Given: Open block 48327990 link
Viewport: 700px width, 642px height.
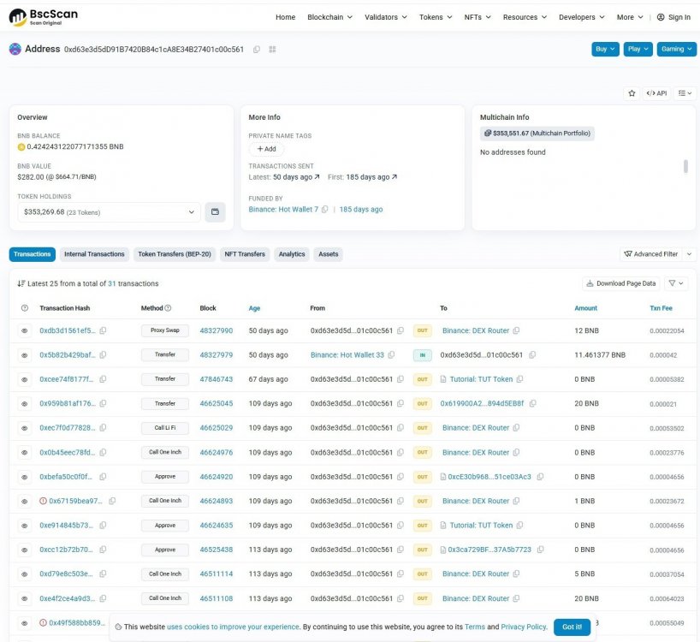Looking at the screenshot, I should [x=216, y=330].
